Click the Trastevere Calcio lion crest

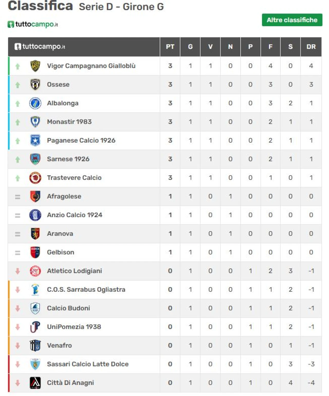(35, 178)
